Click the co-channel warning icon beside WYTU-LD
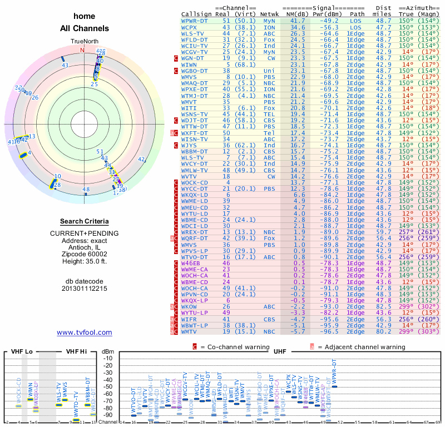The height and width of the screenshot is (427, 445). point(176,214)
